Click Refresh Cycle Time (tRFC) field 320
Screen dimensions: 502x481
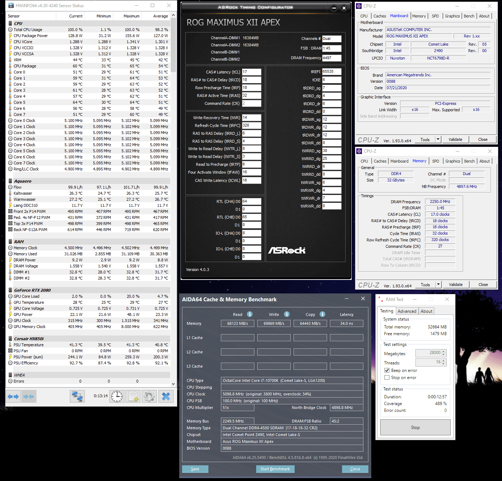point(252,126)
